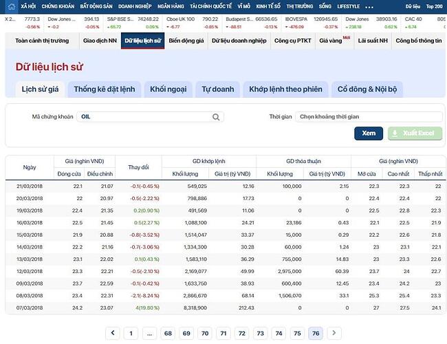Open the three-dots more menu in top bar
The height and width of the screenshot is (344, 447).
click(x=369, y=6)
